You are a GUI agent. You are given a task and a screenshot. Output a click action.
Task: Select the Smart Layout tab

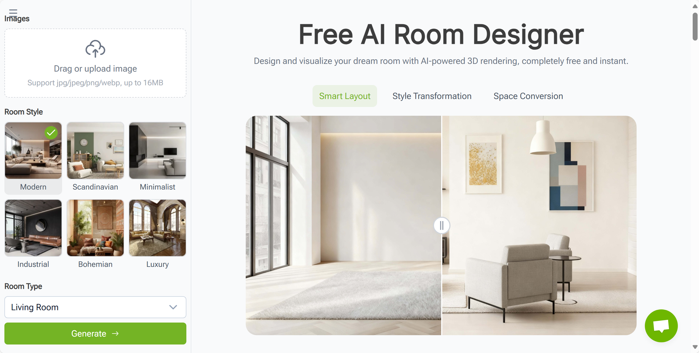point(345,96)
